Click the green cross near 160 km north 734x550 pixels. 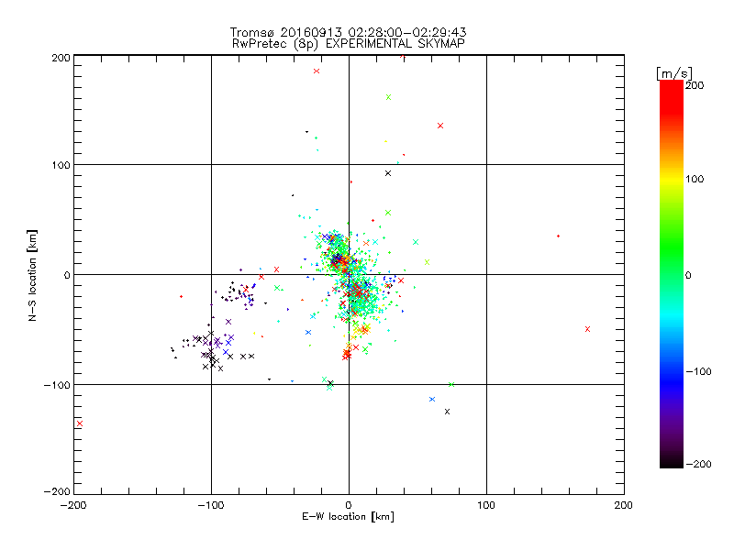point(388,97)
